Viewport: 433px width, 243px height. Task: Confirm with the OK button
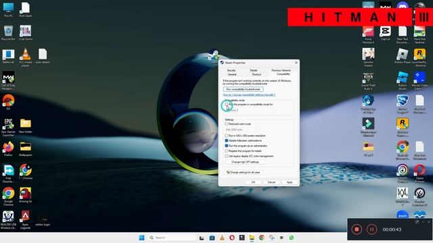click(x=253, y=182)
